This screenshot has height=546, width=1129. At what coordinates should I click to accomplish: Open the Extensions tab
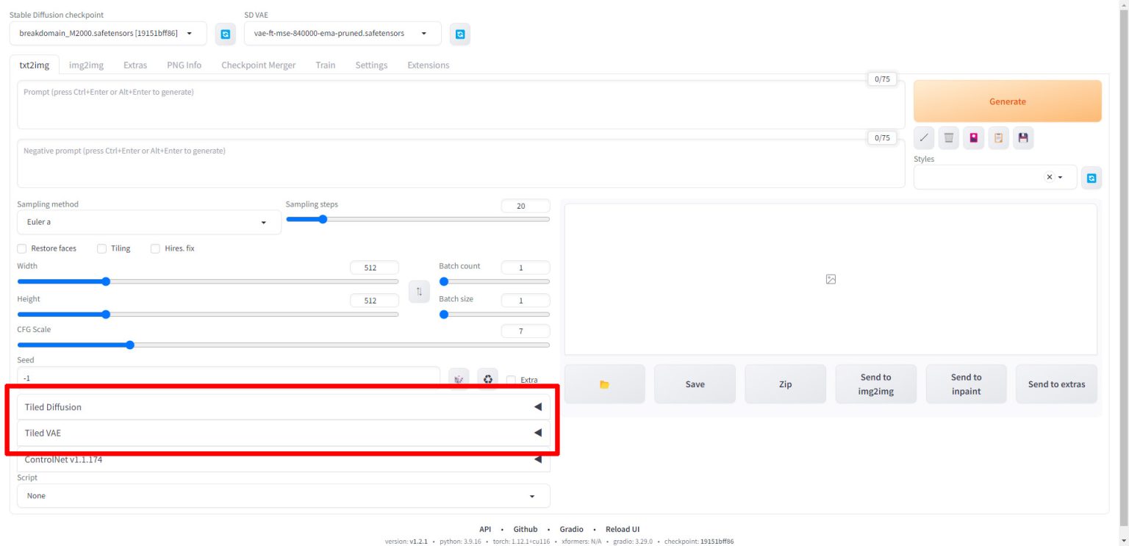428,65
